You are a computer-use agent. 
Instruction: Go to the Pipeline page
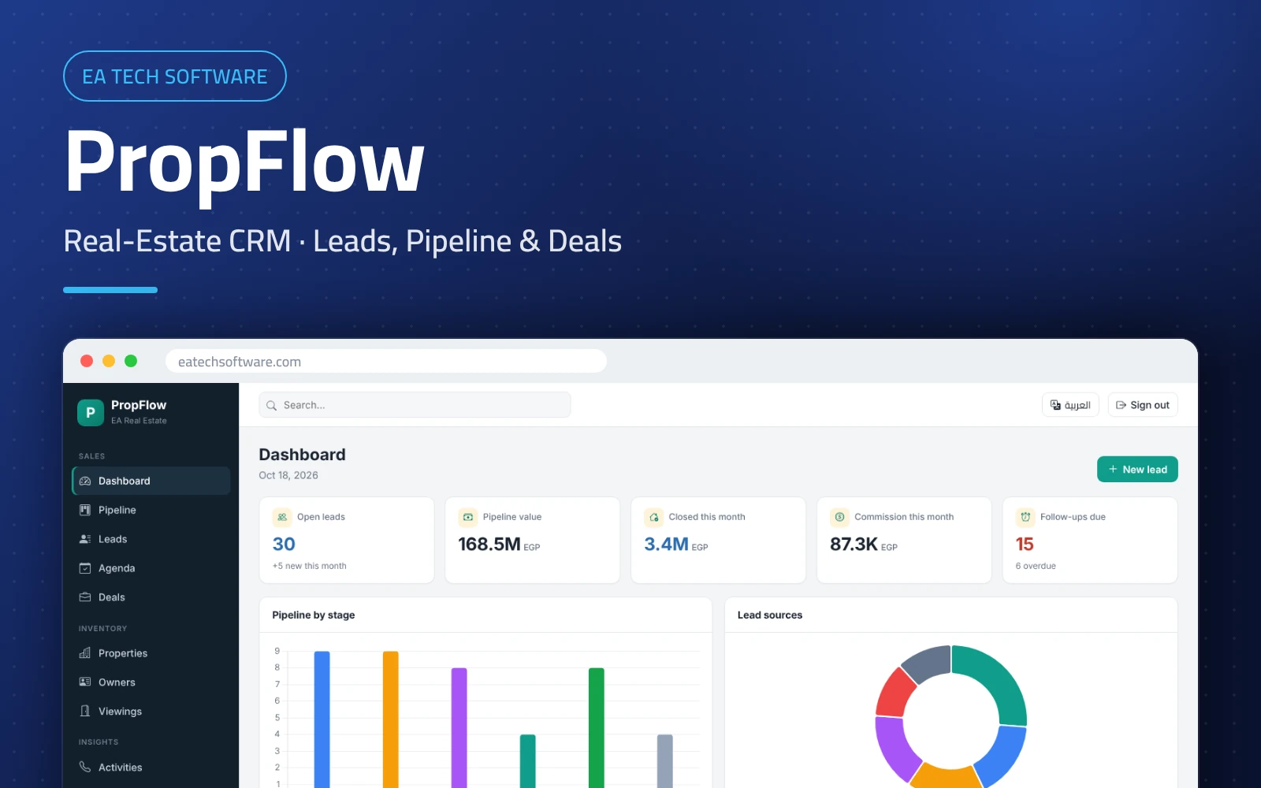click(x=151, y=510)
